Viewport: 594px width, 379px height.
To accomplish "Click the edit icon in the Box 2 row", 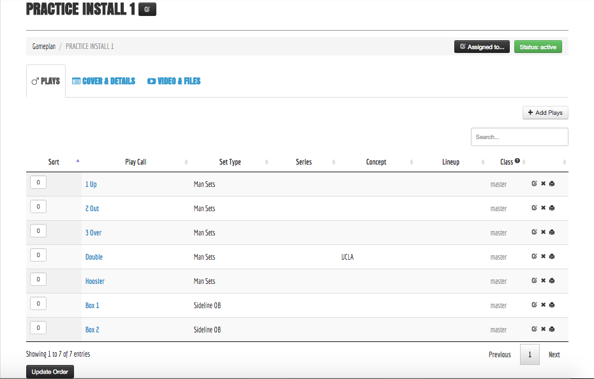I will pos(534,329).
